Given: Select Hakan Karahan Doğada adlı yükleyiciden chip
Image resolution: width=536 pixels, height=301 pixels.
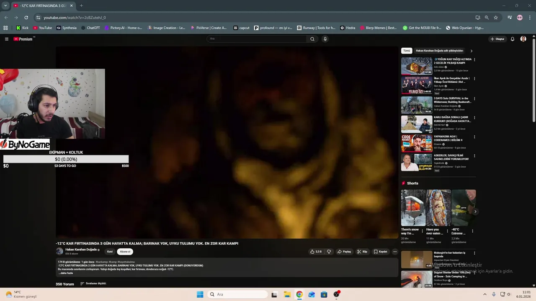Looking at the screenshot, I should click(440, 51).
